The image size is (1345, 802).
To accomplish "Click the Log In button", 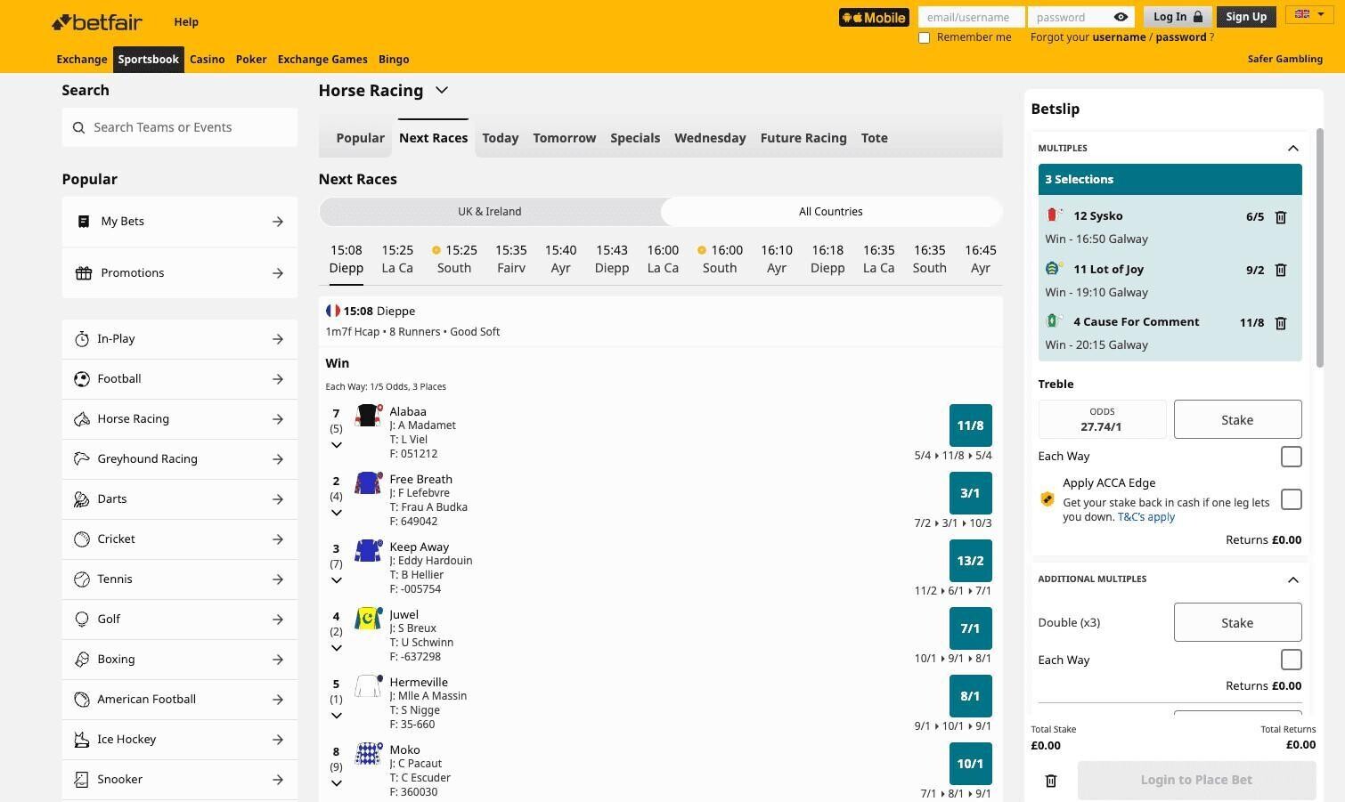I will [x=1177, y=17].
